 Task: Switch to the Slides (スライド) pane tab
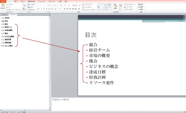4,15
